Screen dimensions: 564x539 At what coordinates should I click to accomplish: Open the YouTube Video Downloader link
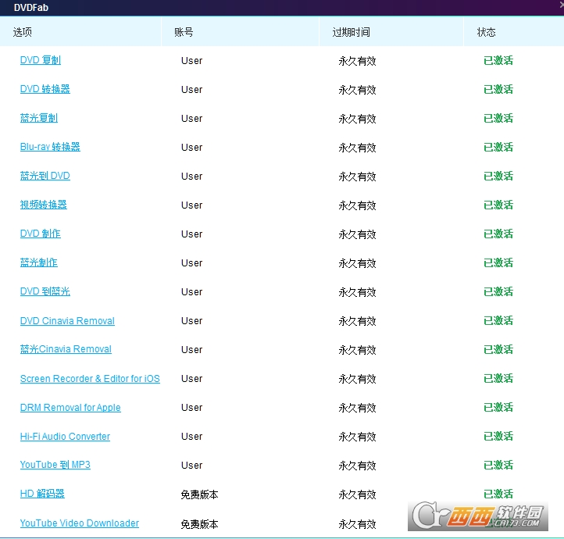(80, 523)
